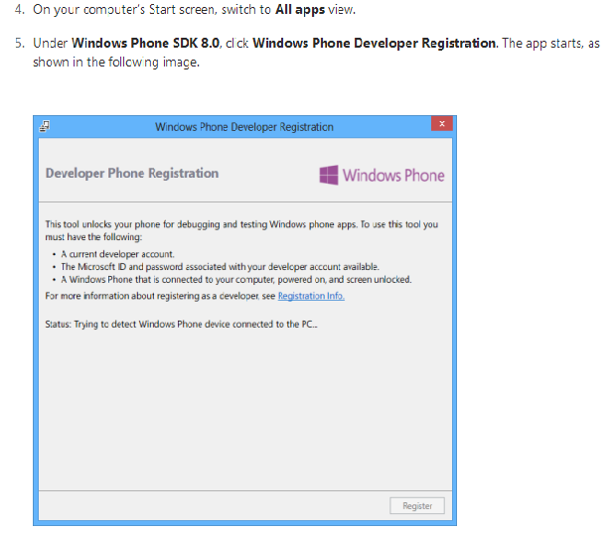The height and width of the screenshot is (533, 616).
Task: Close the Windows Phone Developer Registration dialog
Action: (442, 124)
